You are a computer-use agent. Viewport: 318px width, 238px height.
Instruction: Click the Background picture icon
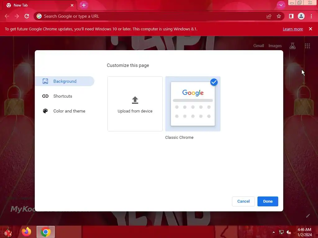[x=45, y=81]
